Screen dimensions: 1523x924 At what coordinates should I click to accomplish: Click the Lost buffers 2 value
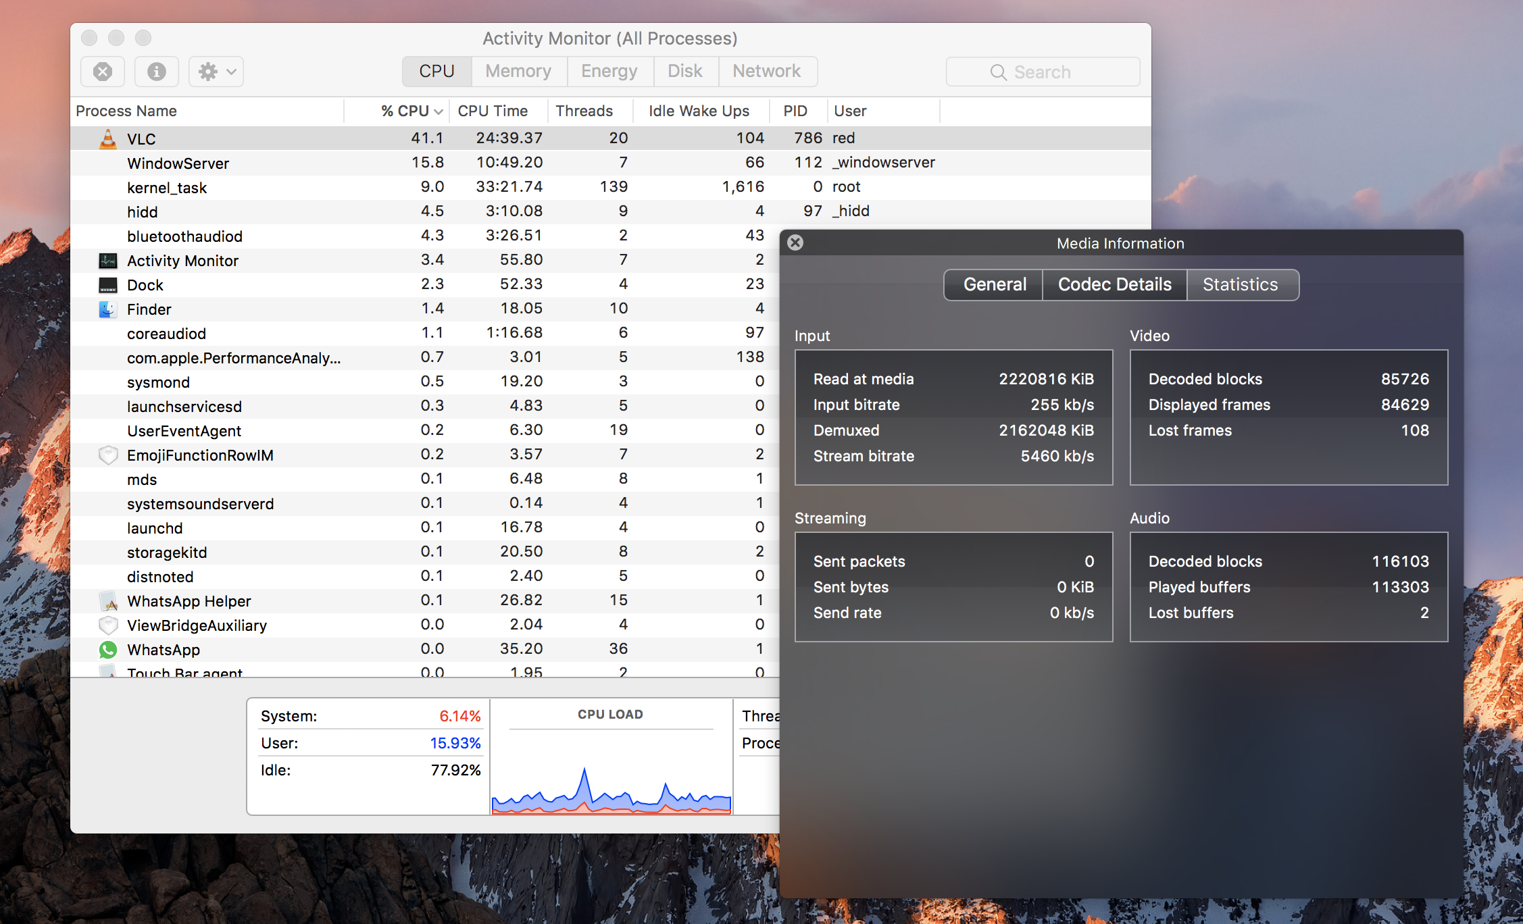(1424, 613)
